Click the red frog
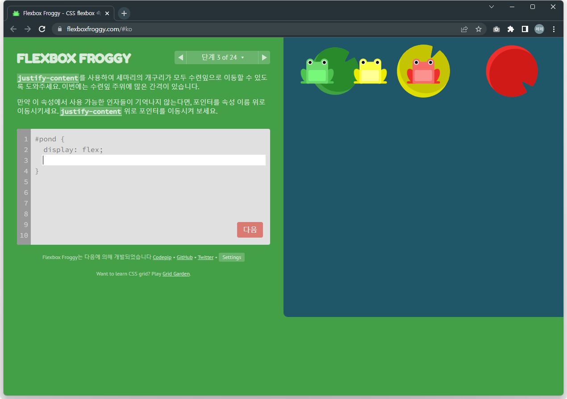Screen dimensions: 567x399 pyautogui.click(x=423, y=71)
